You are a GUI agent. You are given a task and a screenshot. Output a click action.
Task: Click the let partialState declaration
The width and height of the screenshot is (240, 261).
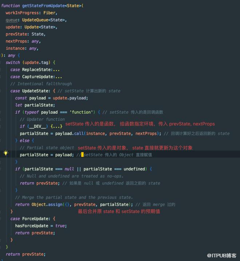35,105
